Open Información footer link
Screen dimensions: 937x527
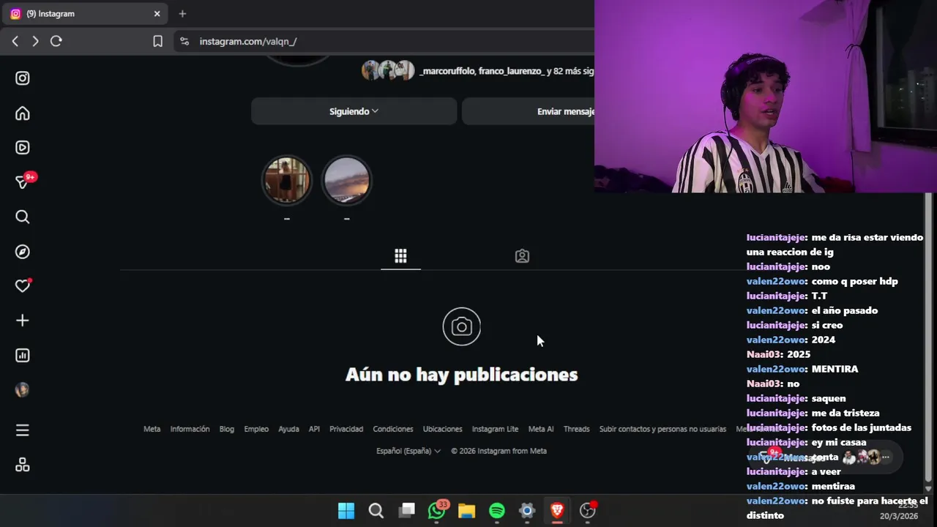[x=190, y=429]
